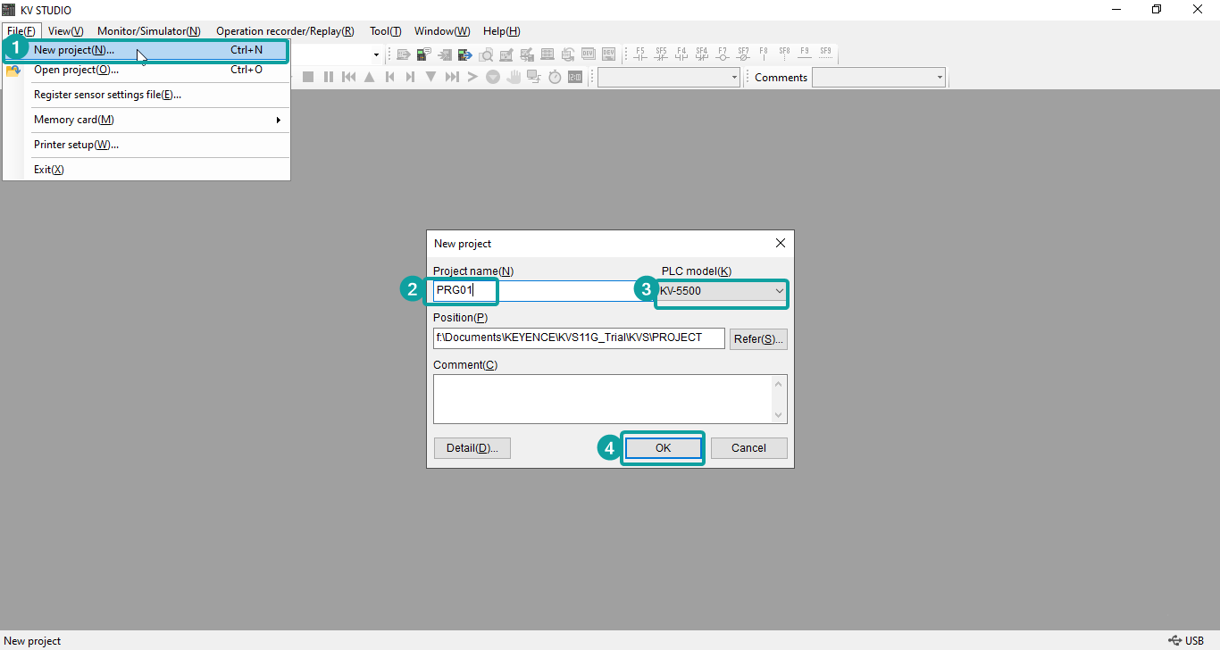Click the pause icon
The height and width of the screenshot is (650, 1220).
click(x=329, y=77)
